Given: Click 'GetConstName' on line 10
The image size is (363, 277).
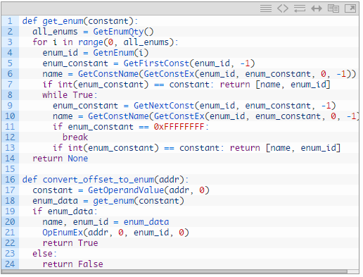Looking at the screenshot, I should tap(118, 116).
